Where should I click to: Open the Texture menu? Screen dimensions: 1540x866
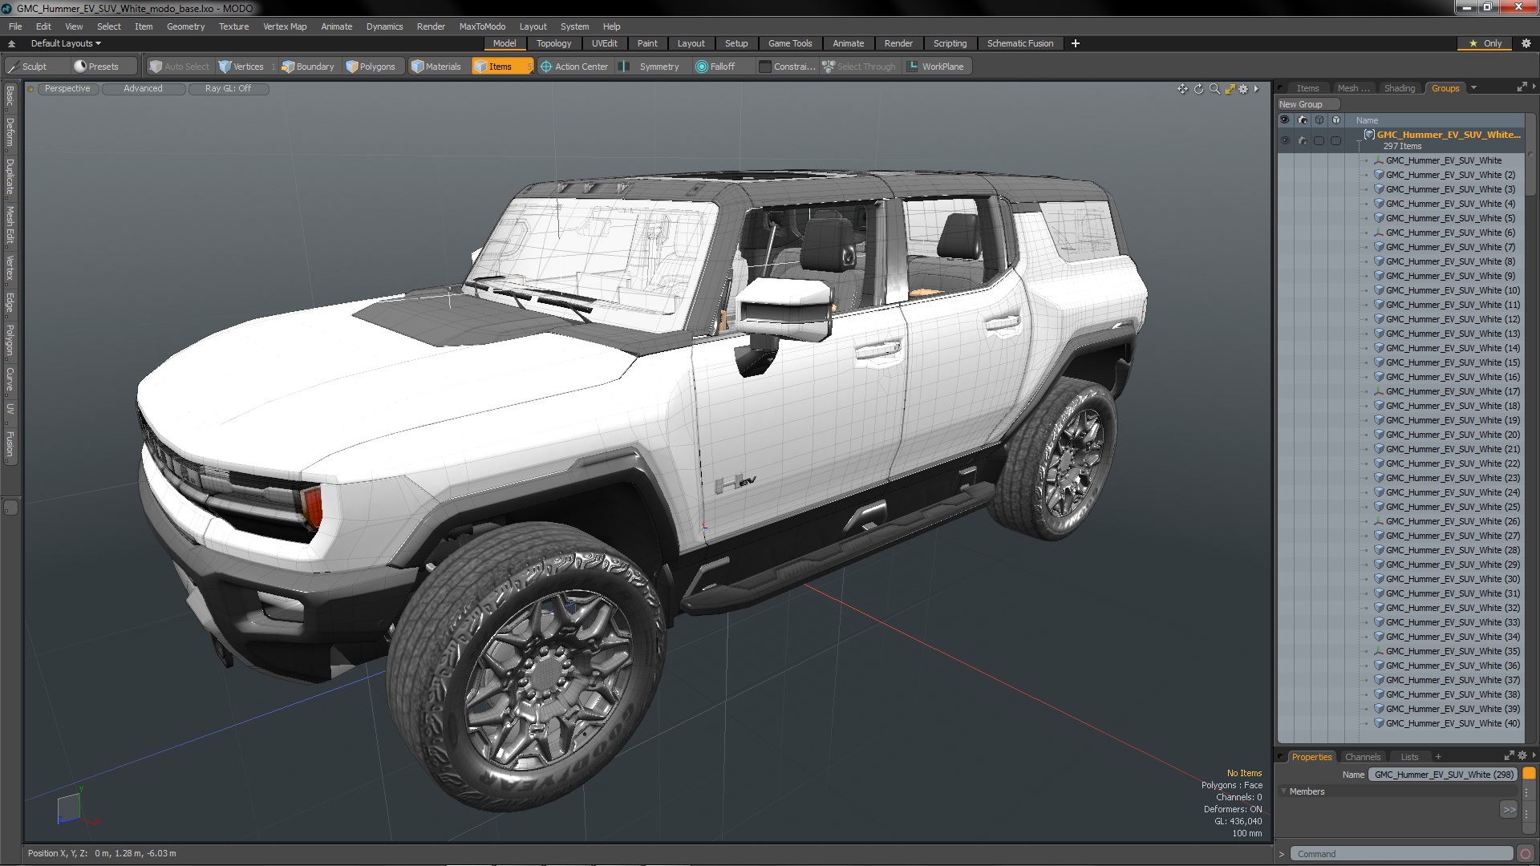click(233, 26)
